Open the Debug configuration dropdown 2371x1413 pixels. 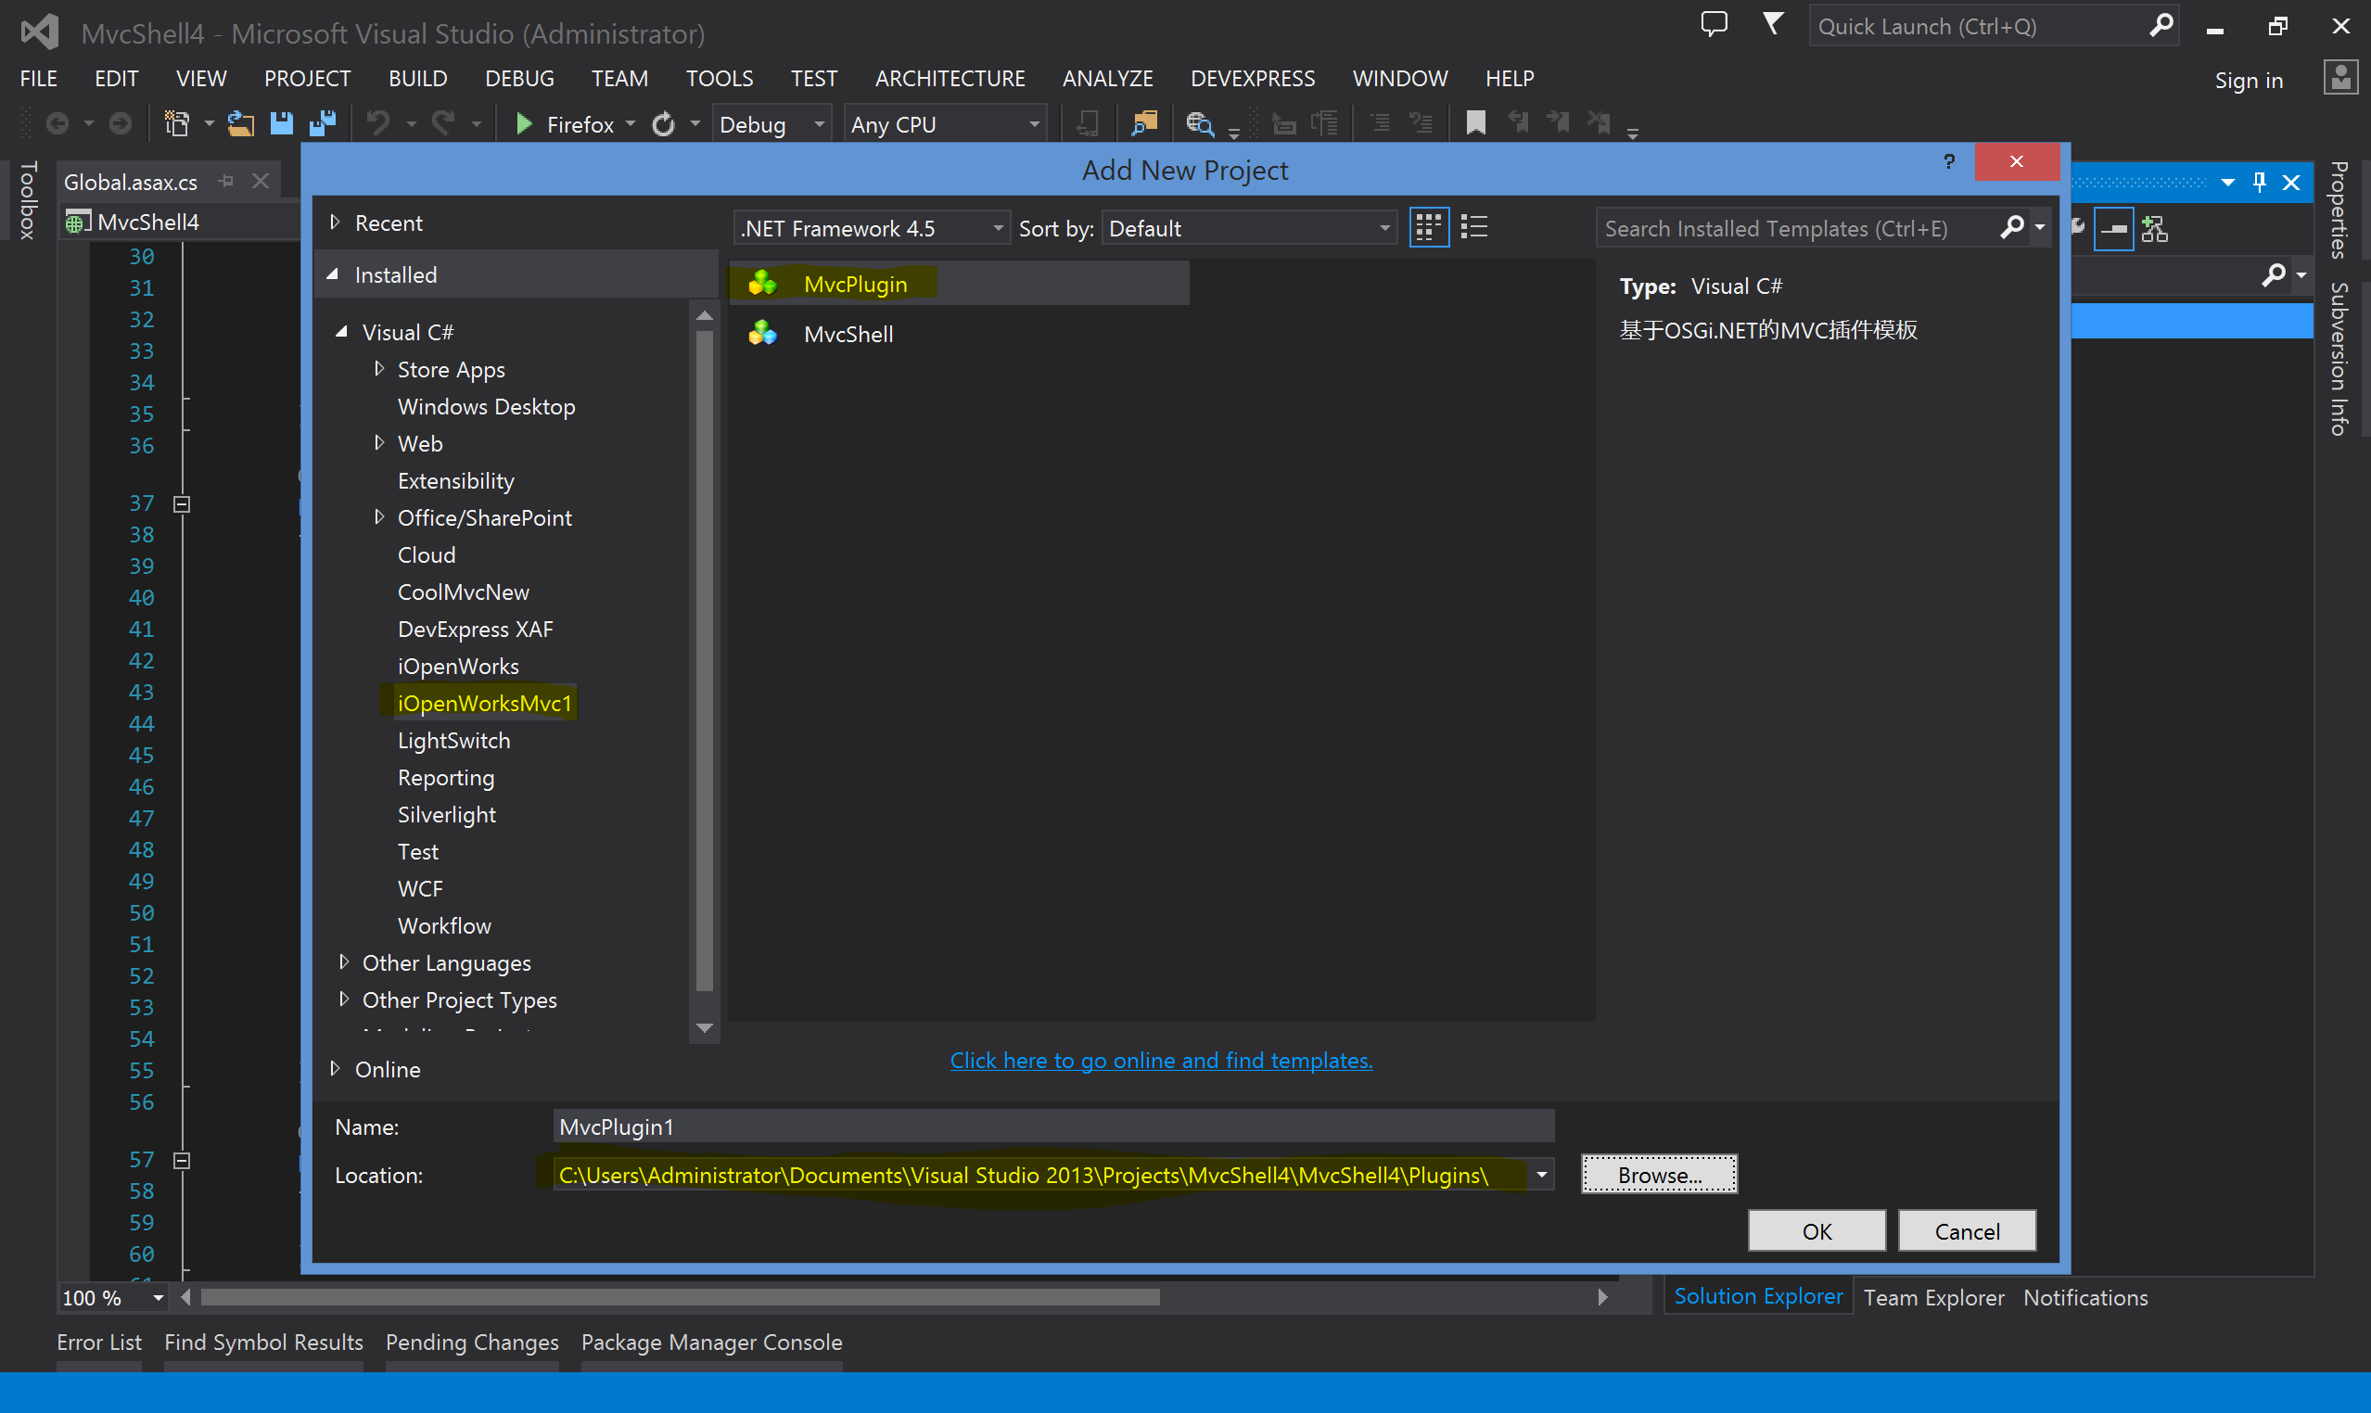tap(771, 125)
